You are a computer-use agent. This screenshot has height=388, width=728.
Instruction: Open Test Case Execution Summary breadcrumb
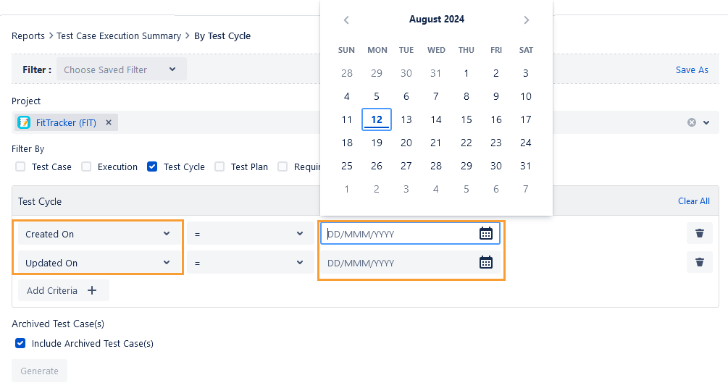tap(119, 35)
